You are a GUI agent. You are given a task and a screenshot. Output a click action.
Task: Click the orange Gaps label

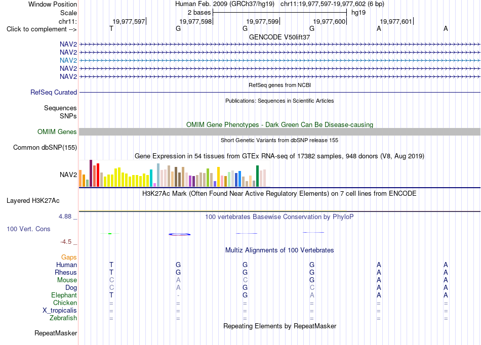pos(69,257)
